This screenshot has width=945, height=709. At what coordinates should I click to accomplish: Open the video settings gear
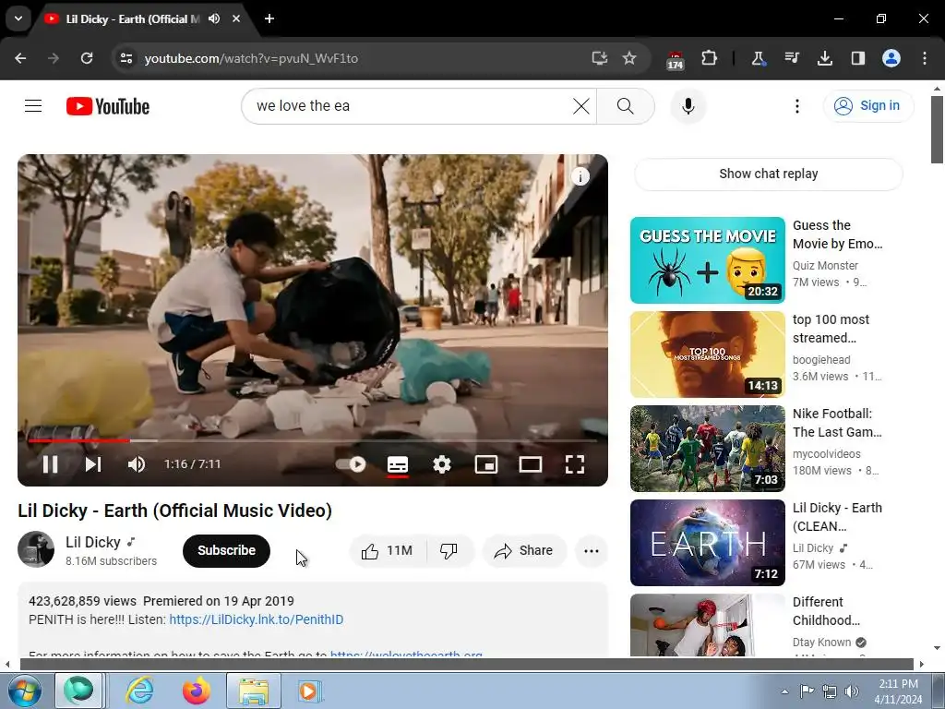coord(442,464)
